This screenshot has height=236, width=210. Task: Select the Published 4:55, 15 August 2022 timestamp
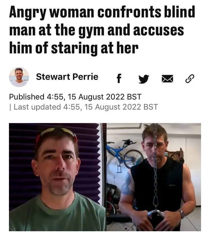(x=75, y=97)
